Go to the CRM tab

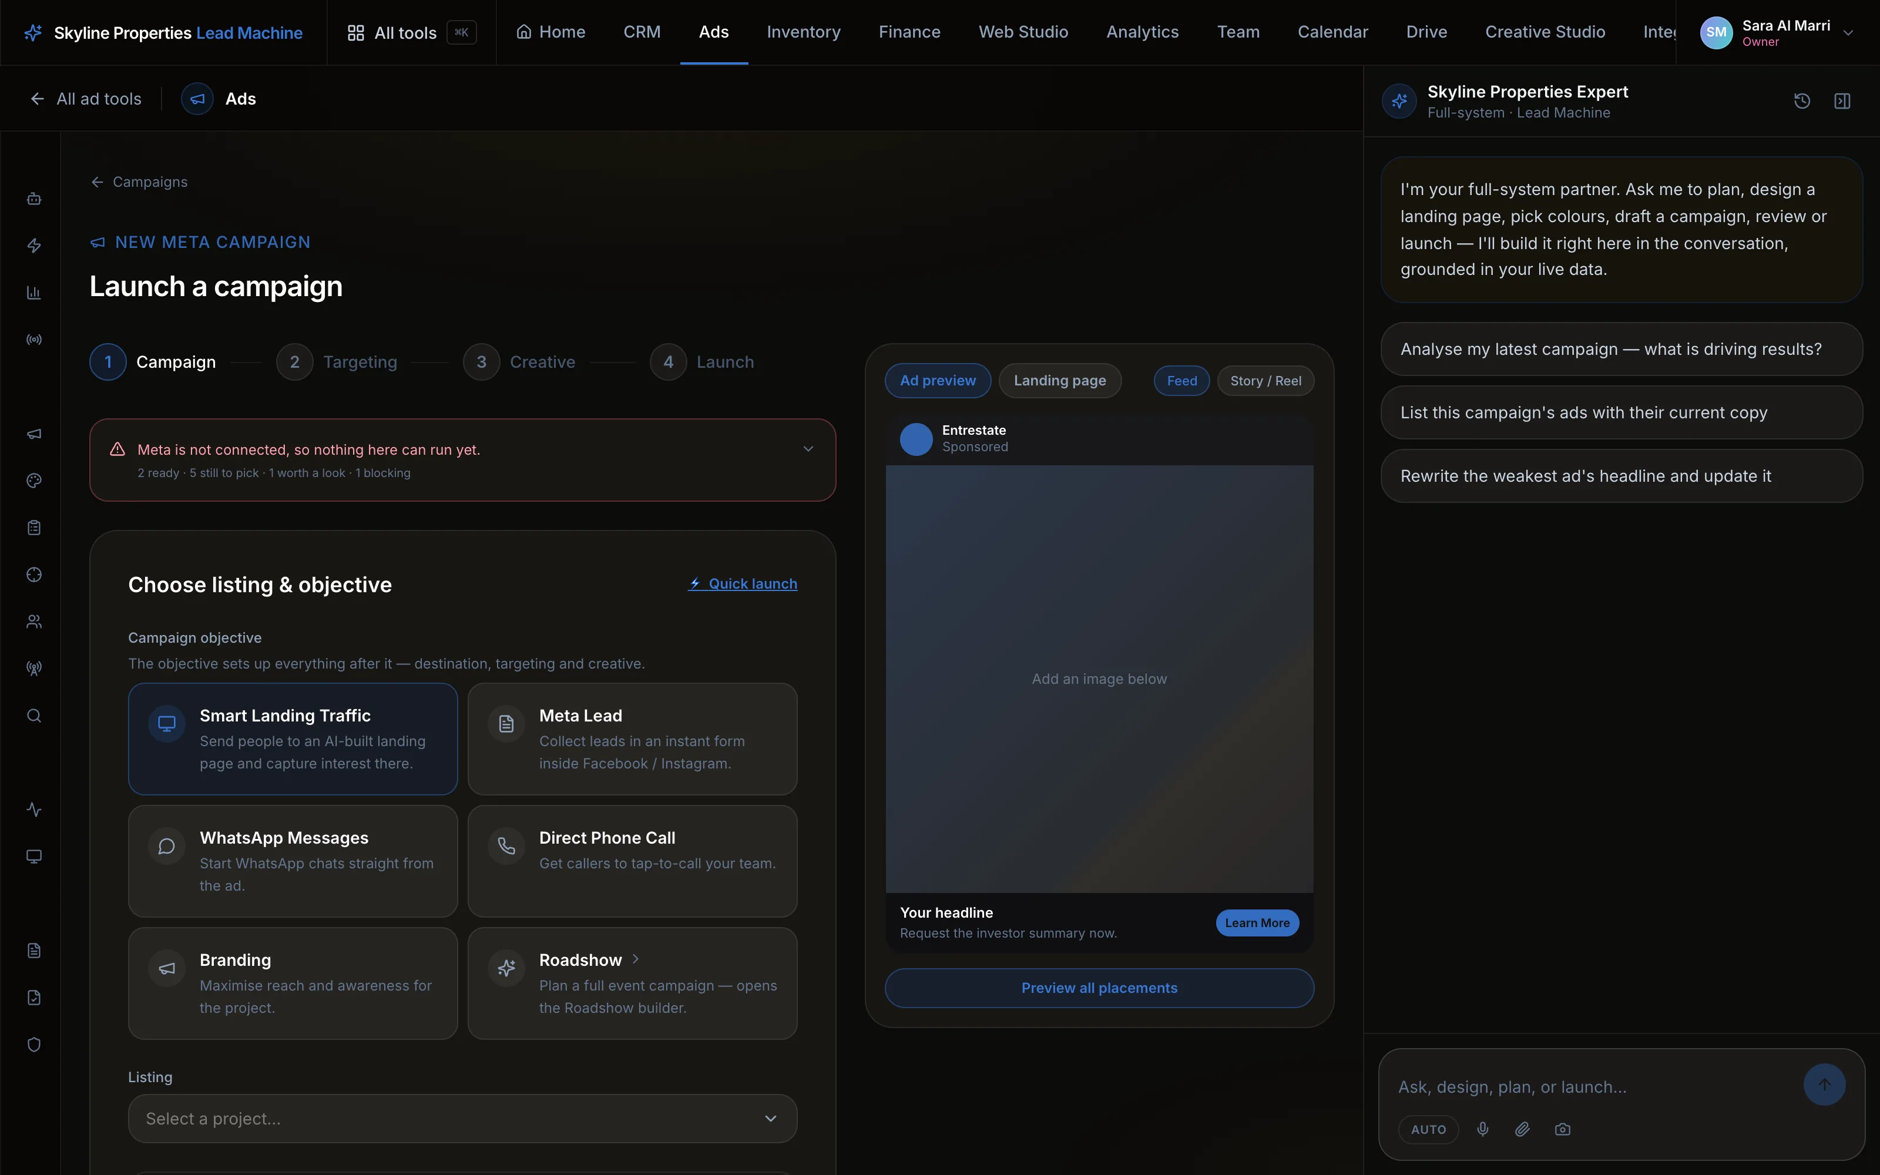pos(642,32)
